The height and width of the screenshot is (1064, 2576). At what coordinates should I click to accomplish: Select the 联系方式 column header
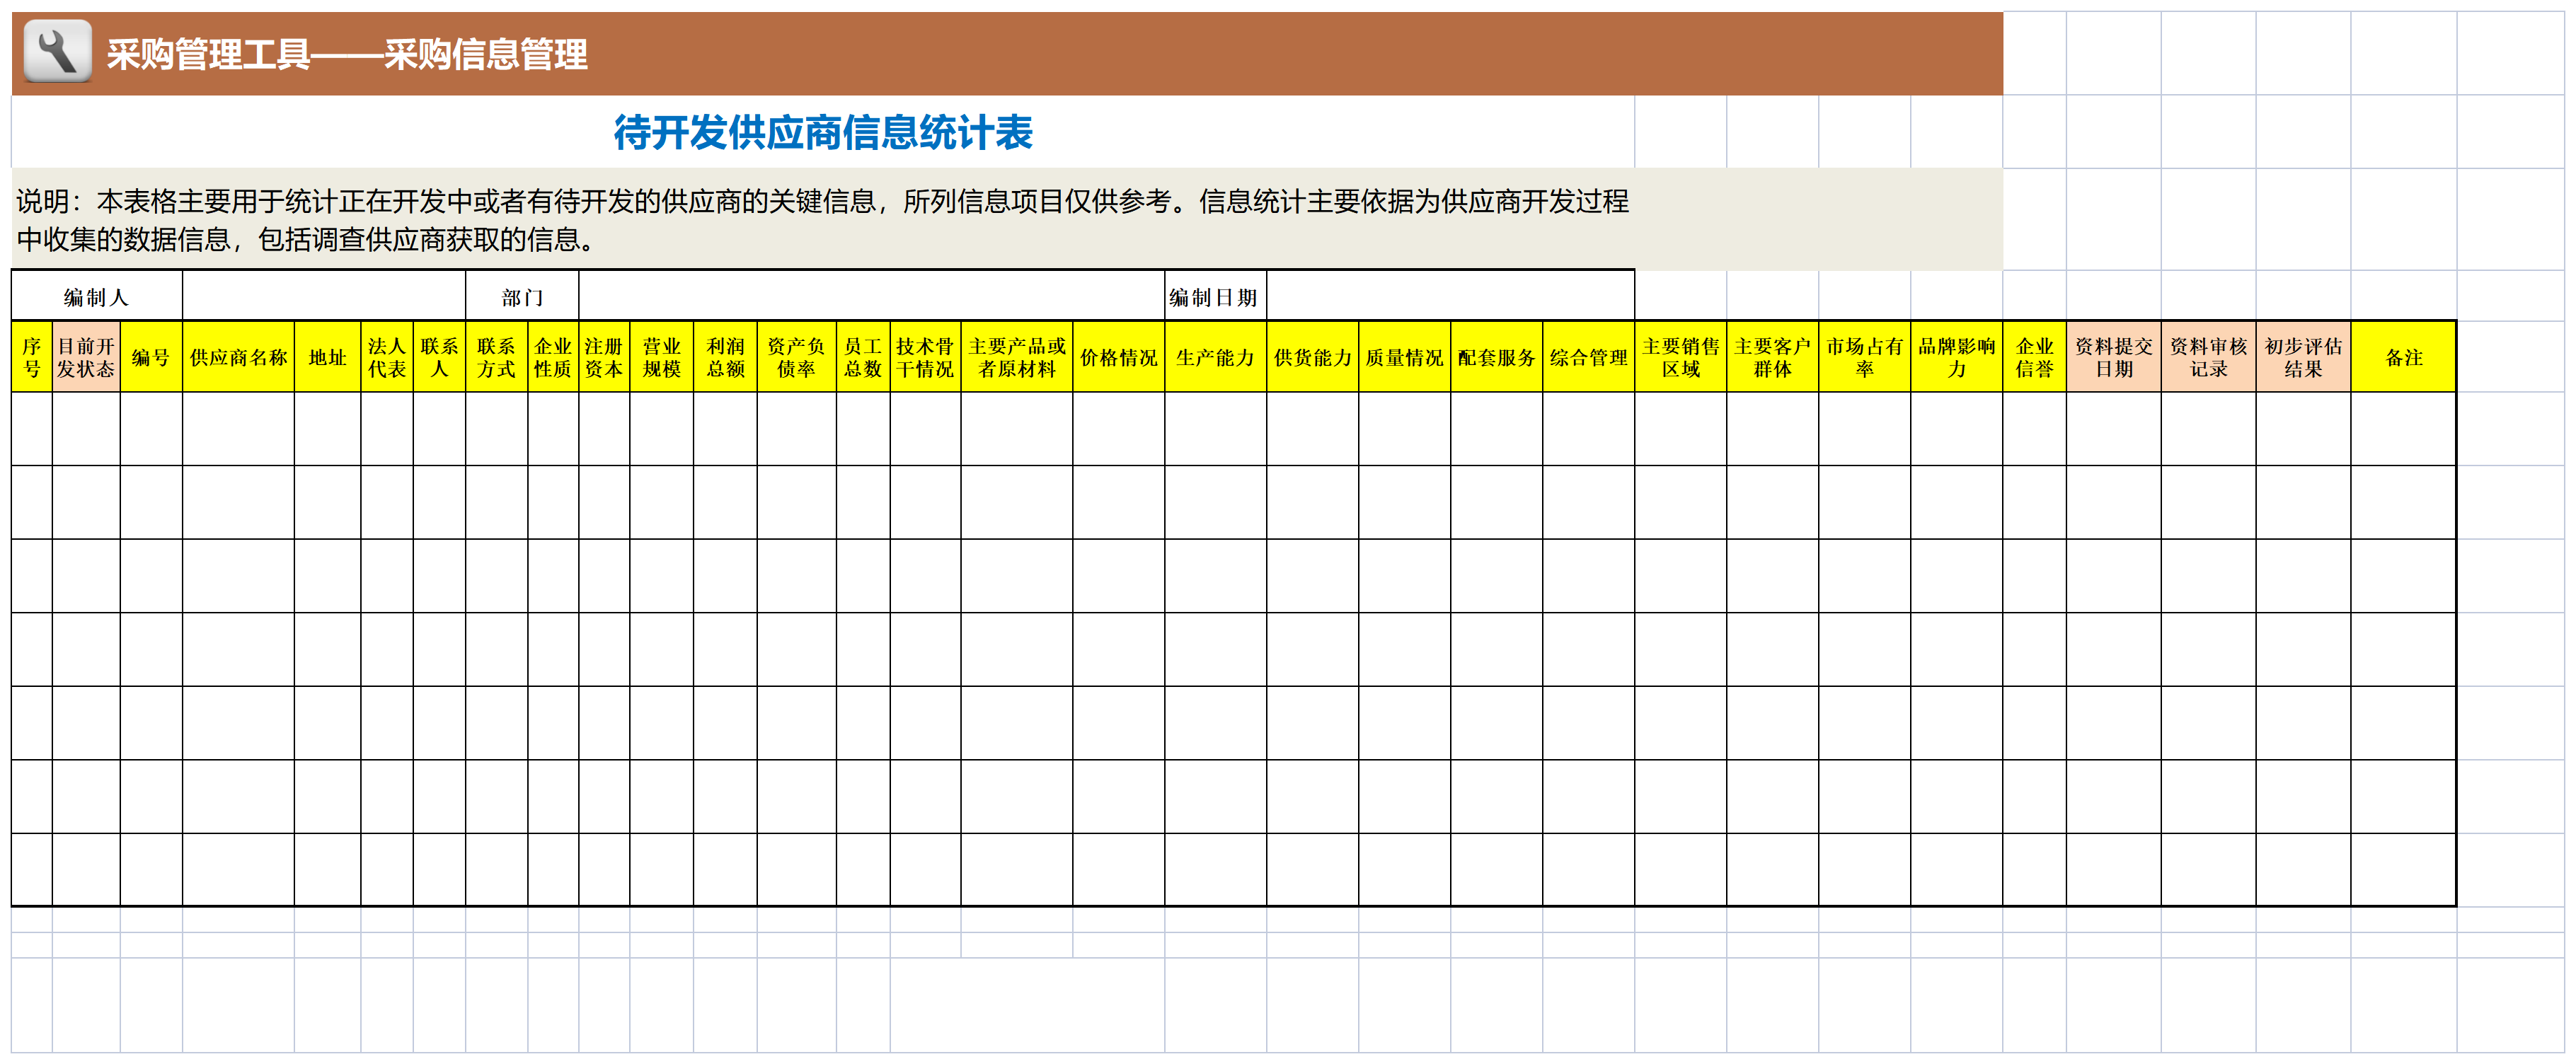(x=496, y=357)
